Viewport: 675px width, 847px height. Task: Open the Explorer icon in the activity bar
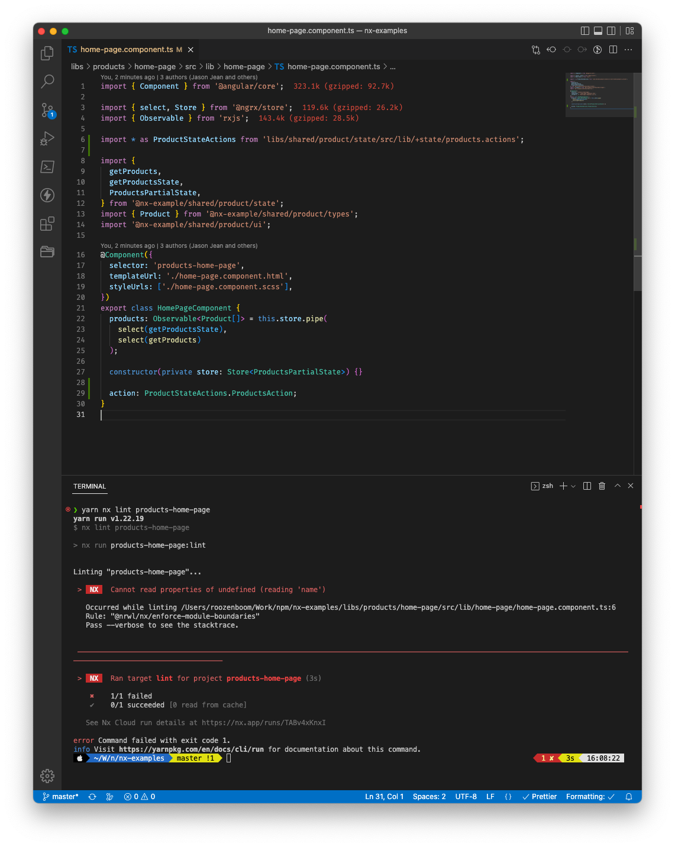coord(47,53)
